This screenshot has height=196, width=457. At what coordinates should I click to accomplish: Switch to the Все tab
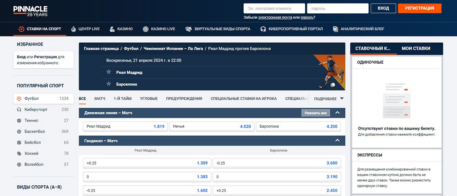pos(82,98)
